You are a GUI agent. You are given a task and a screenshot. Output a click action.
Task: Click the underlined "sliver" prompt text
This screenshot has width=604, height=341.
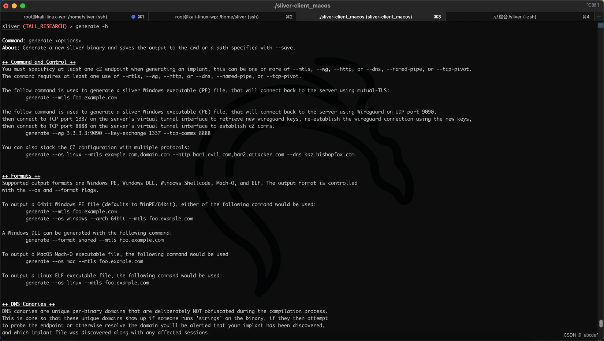click(x=11, y=26)
